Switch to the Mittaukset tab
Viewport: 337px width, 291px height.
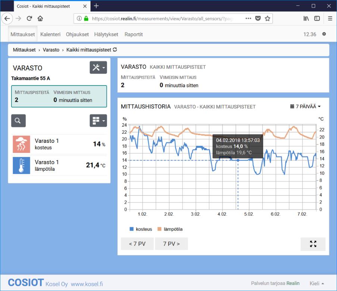(22, 34)
